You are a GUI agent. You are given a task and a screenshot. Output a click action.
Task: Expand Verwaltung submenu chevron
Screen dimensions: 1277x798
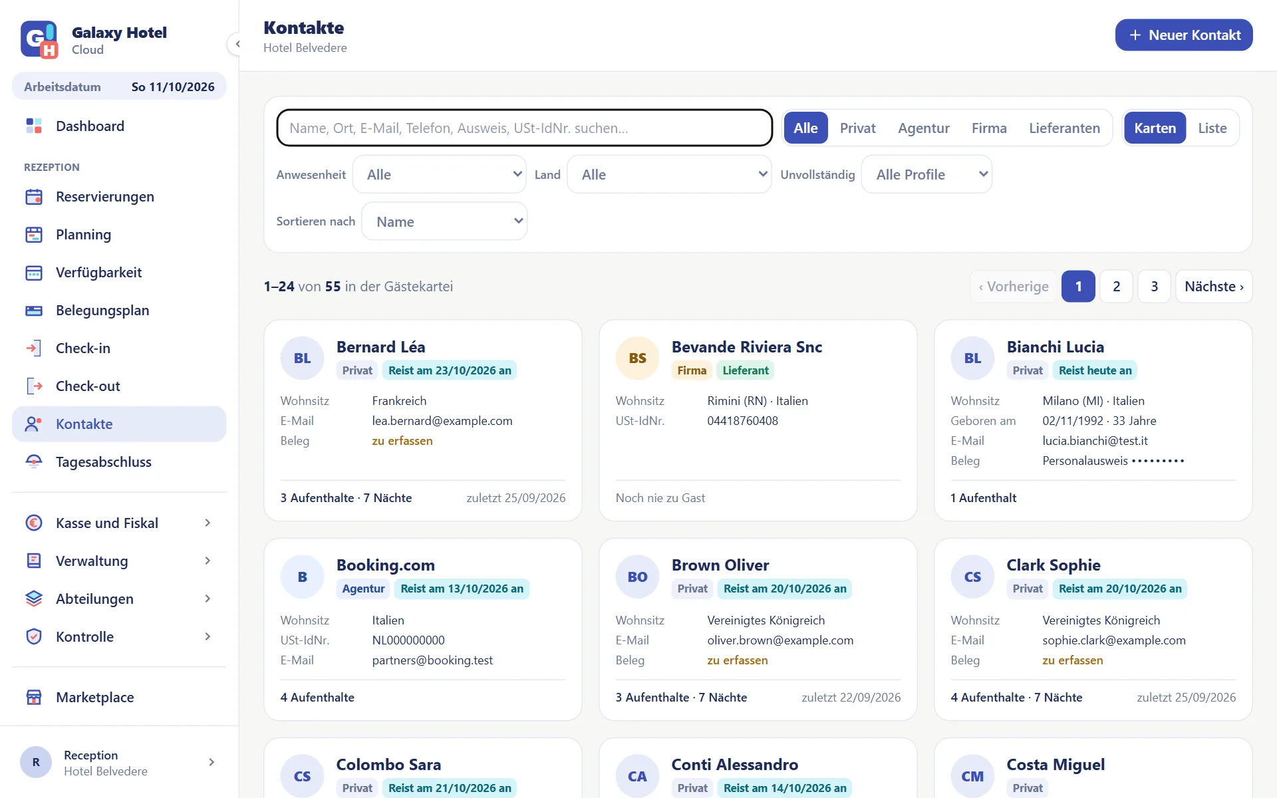208,561
